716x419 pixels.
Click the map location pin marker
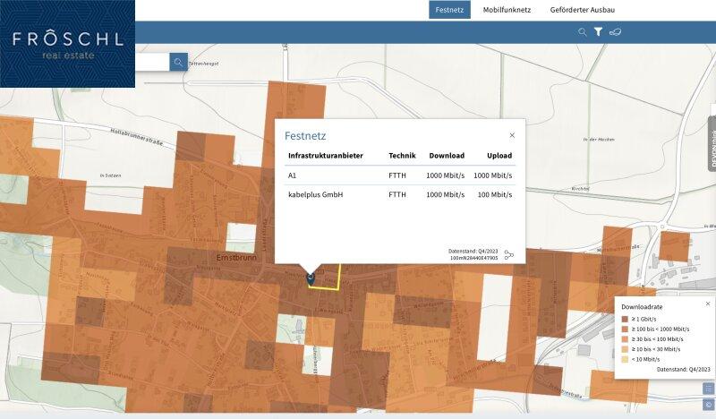pyautogui.click(x=310, y=278)
